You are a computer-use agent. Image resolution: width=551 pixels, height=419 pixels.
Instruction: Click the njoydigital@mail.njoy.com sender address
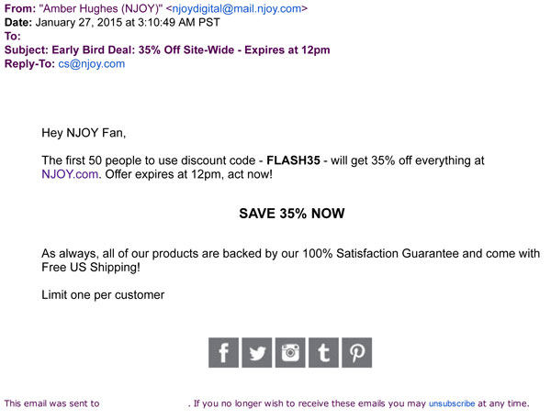point(236,9)
